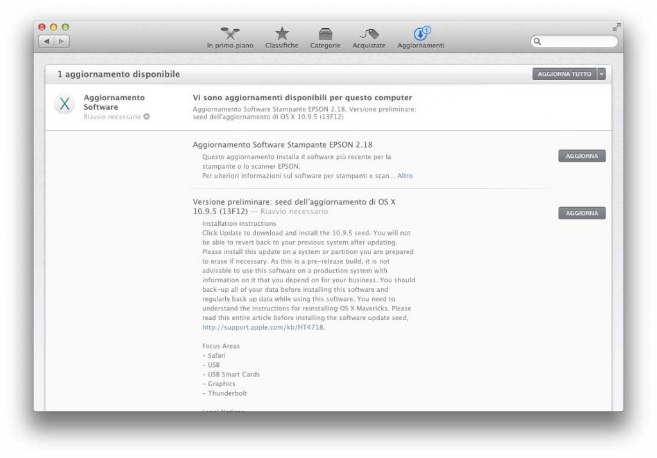This screenshot has width=657, height=458.
Task: Click AGGIORNA for OS X 10.9.5 seed
Action: 581,213
